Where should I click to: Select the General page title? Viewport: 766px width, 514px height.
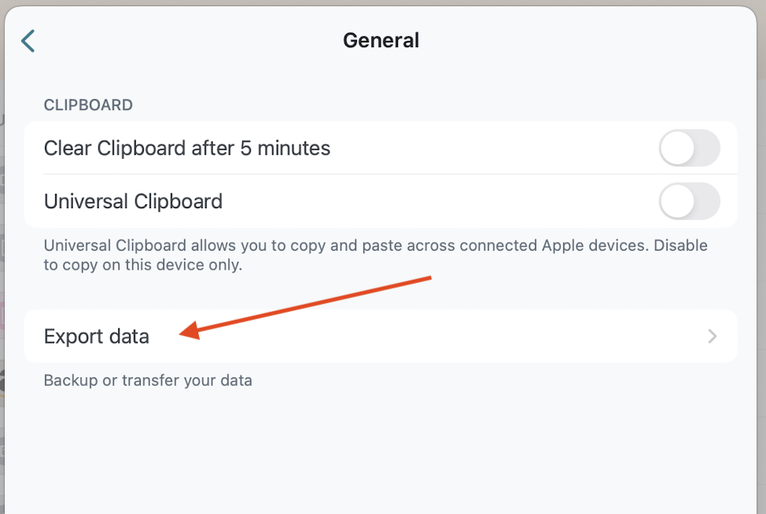click(x=381, y=40)
